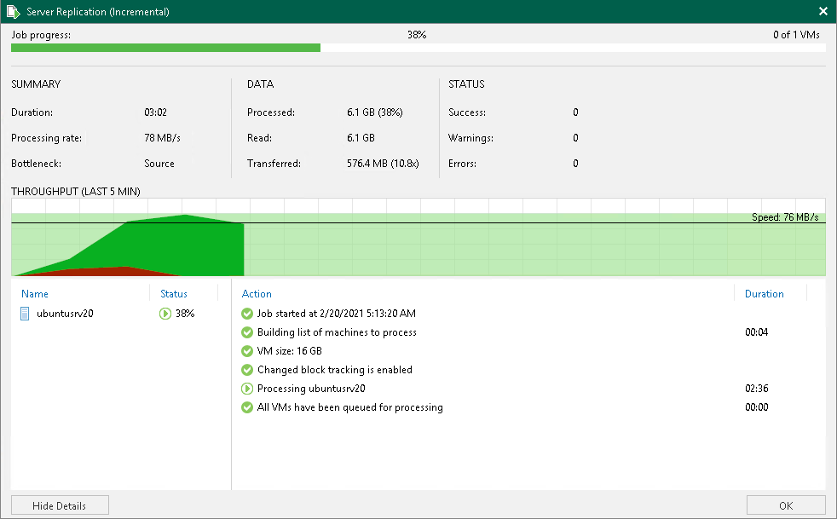Sort by the Name column header
Image resolution: width=837 pixels, height=519 pixels.
[x=35, y=294]
